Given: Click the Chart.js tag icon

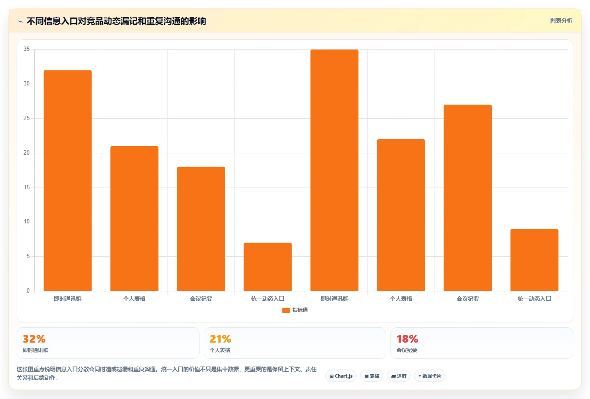Looking at the screenshot, I should tap(332, 376).
